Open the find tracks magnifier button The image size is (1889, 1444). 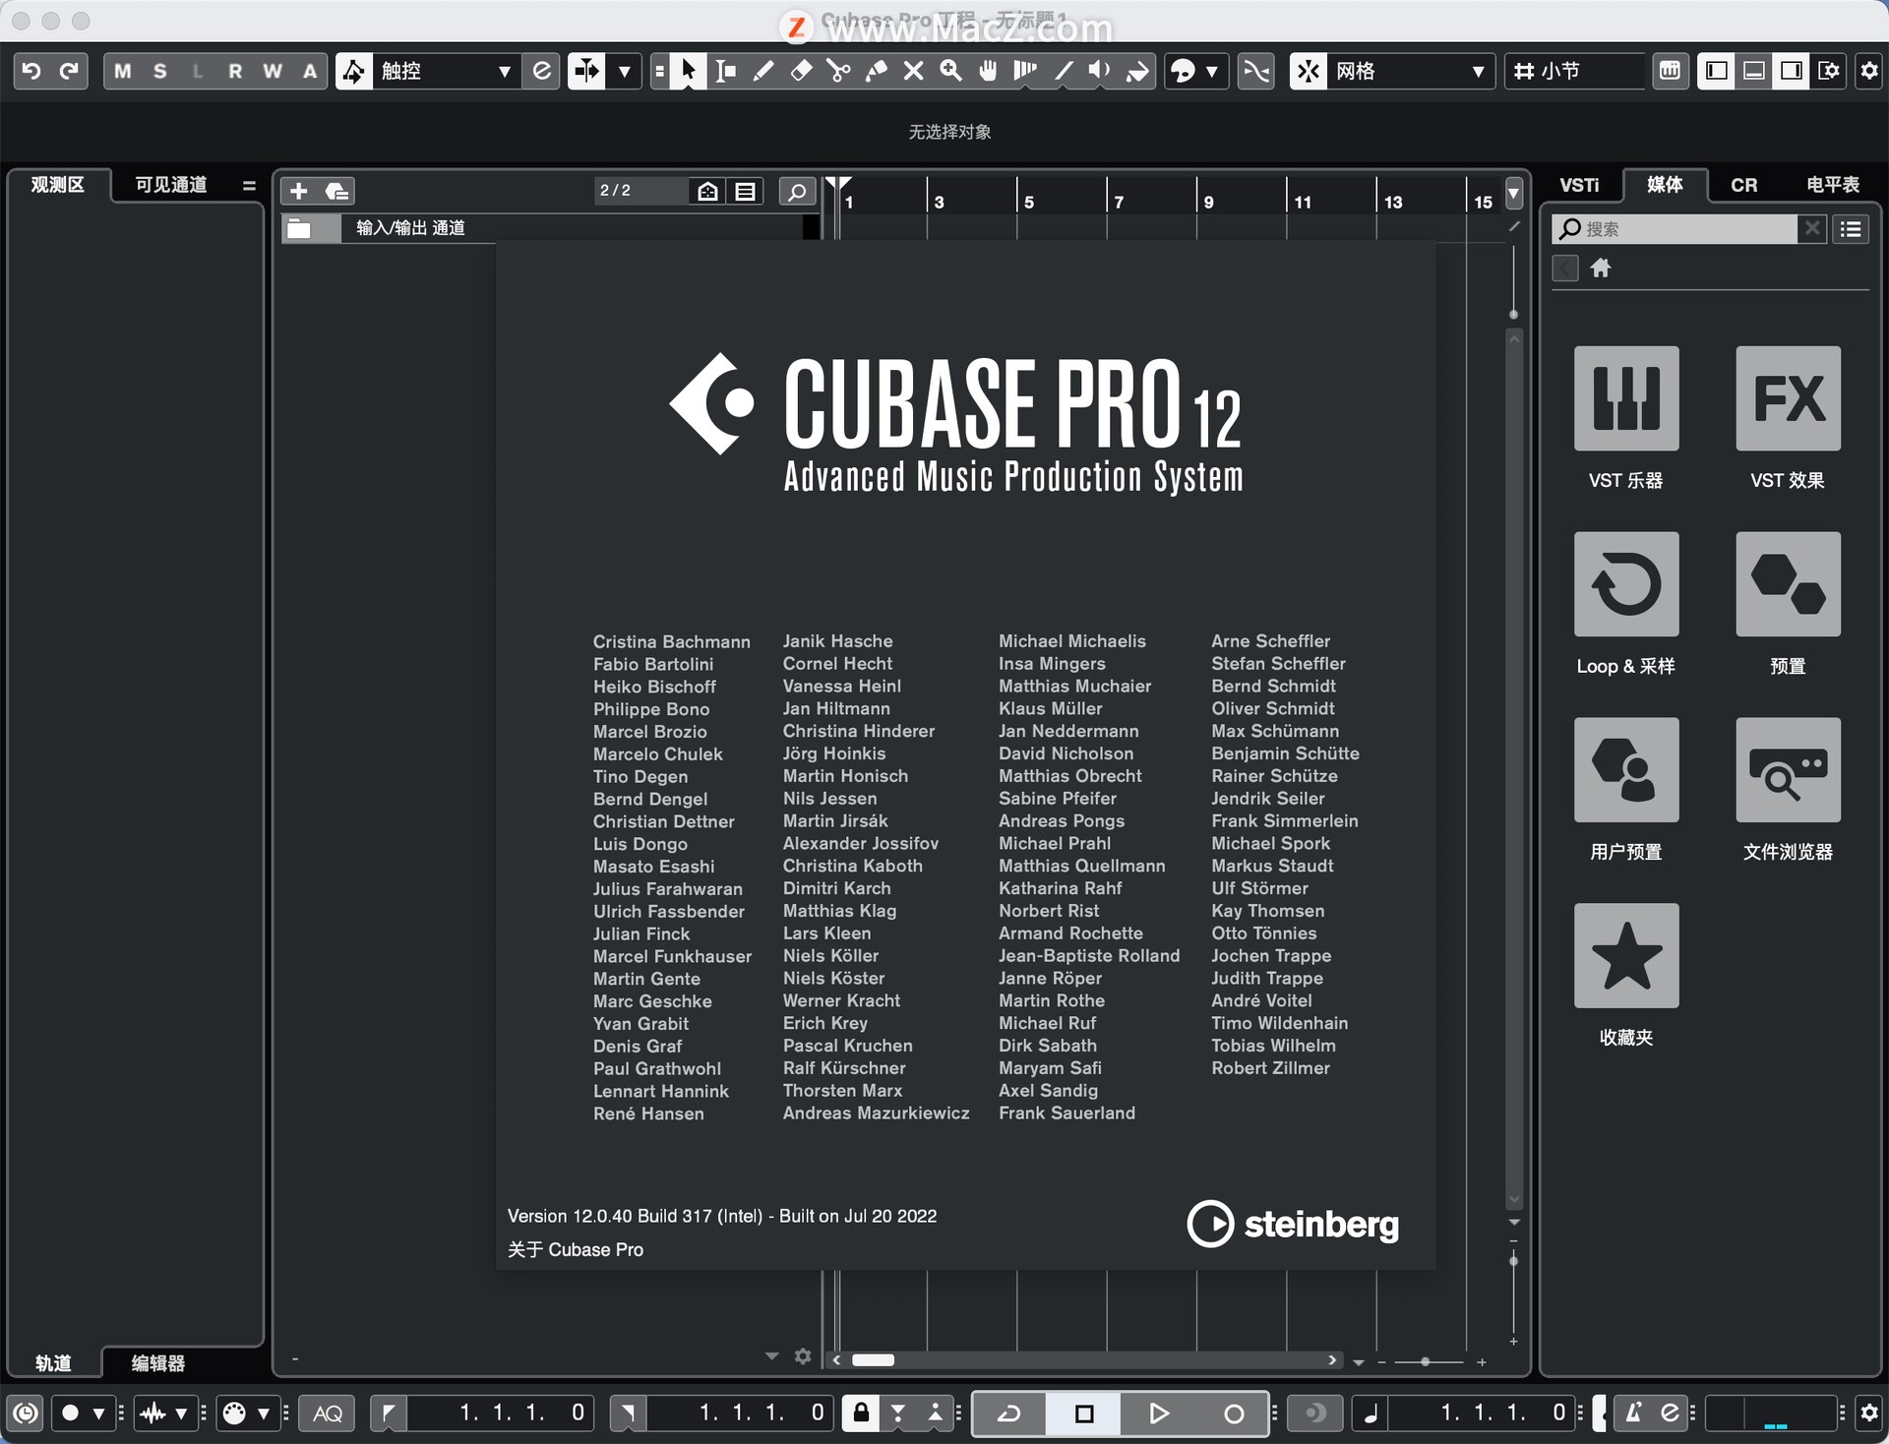point(797,191)
